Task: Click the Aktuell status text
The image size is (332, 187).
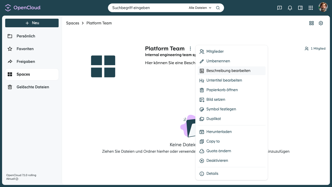Action: tap(11, 179)
